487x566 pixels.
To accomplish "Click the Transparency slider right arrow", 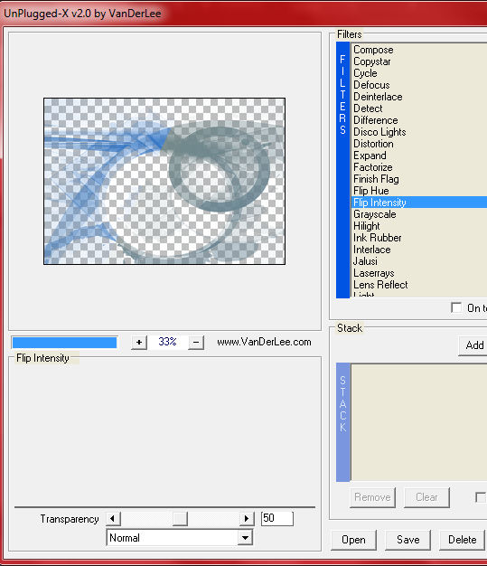I will pyautogui.click(x=247, y=519).
